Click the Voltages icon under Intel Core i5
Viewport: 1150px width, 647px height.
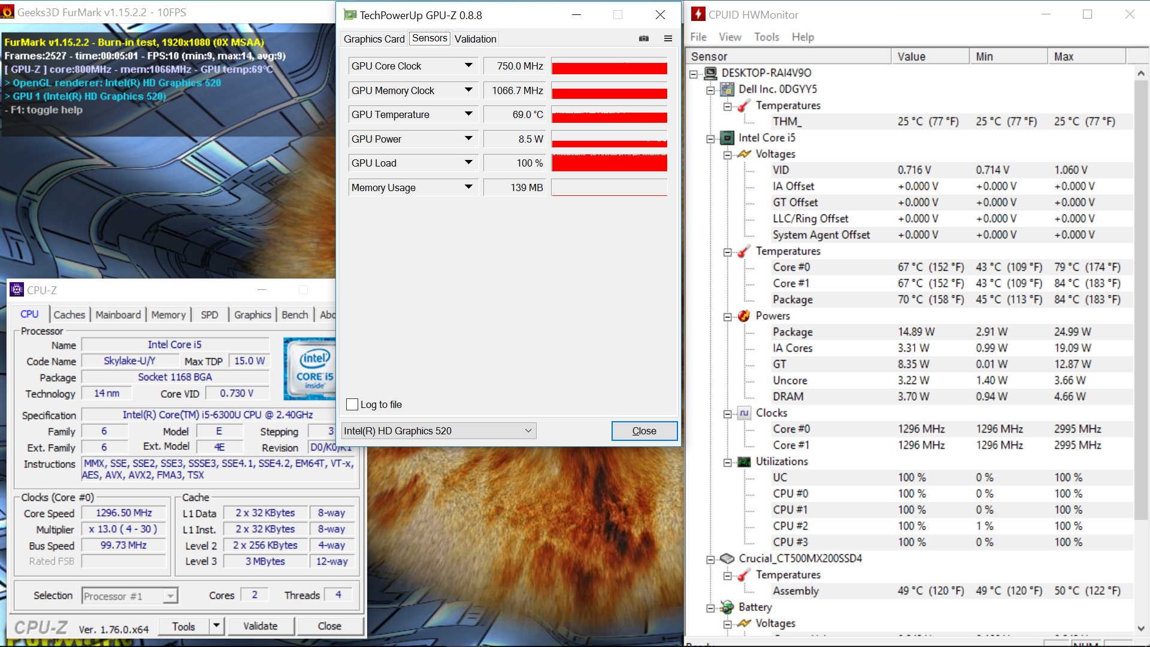pyautogui.click(x=744, y=154)
